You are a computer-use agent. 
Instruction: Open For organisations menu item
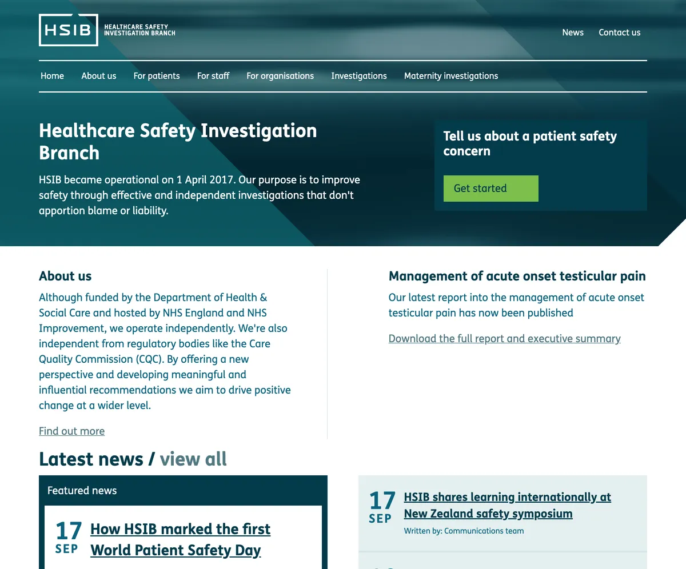pyautogui.click(x=280, y=76)
